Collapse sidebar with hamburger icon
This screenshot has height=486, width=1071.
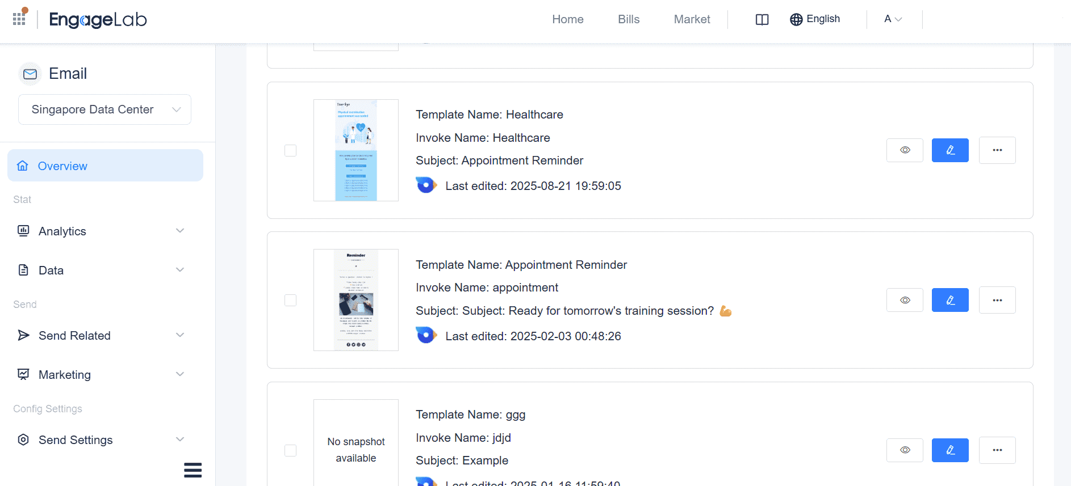click(193, 470)
